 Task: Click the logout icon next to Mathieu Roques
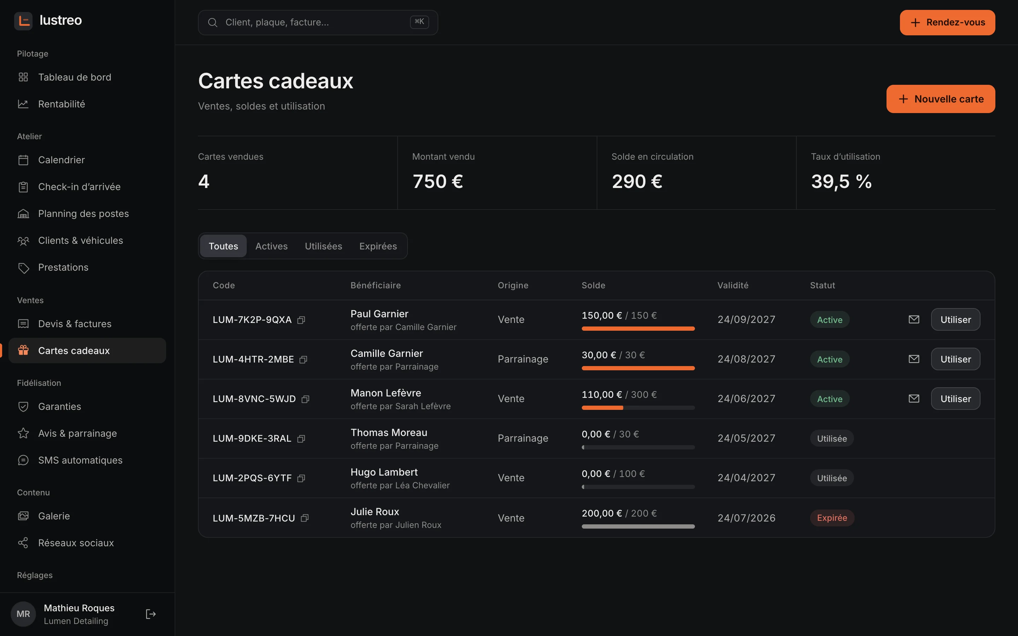pyautogui.click(x=151, y=614)
